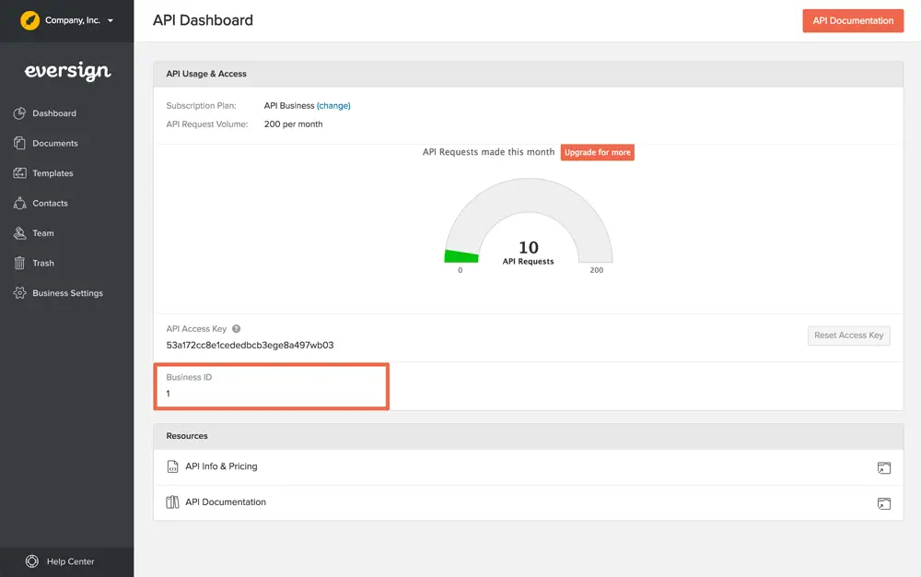Open Business Settings
921x577 pixels.
[67, 293]
